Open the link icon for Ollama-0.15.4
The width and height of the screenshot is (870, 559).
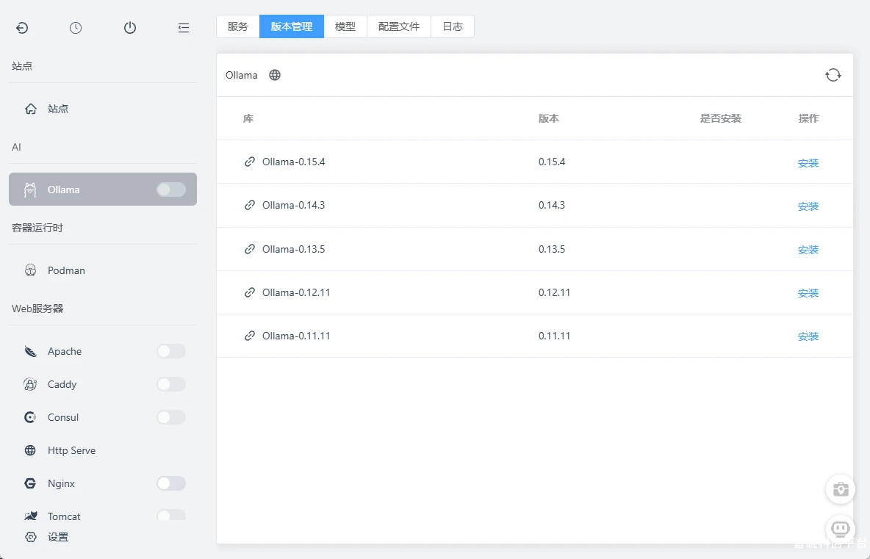(x=250, y=162)
